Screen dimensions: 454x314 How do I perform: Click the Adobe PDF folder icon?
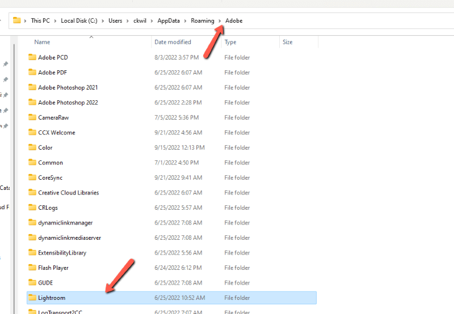click(x=32, y=72)
